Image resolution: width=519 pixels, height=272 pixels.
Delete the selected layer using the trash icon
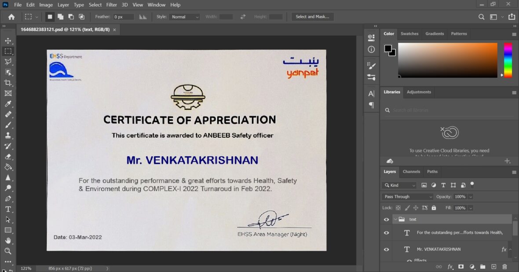coord(504,266)
